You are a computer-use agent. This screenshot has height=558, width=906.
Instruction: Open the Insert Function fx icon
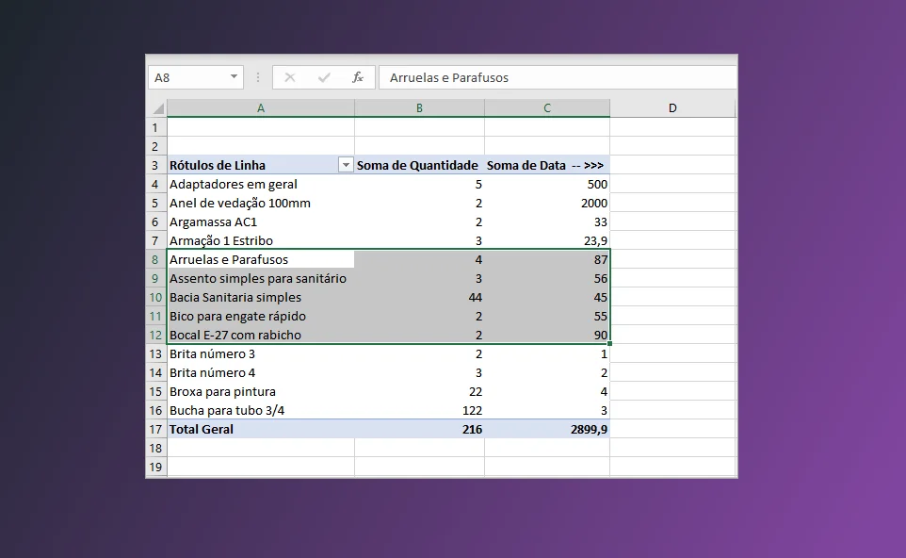click(358, 77)
